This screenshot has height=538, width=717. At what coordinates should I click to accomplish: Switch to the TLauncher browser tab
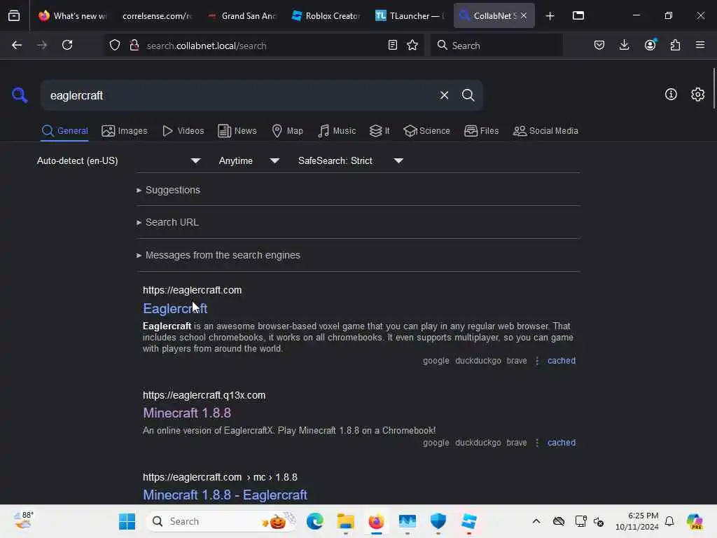[x=410, y=16]
